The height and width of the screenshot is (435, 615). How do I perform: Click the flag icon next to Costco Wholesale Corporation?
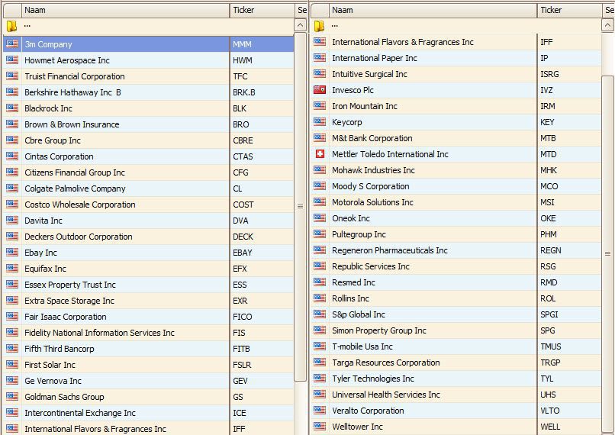pos(11,205)
